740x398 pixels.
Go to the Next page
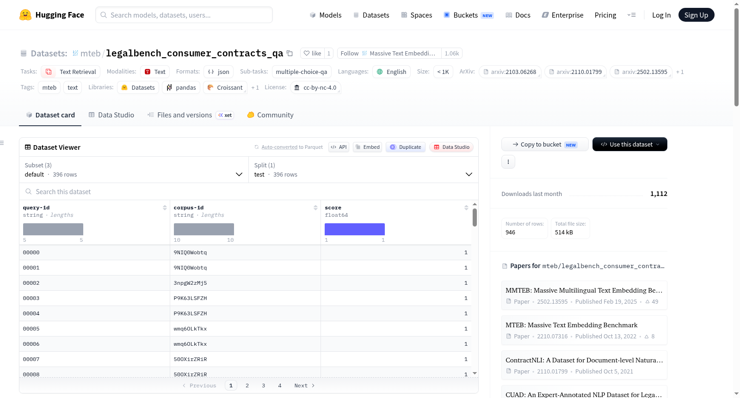click(x=305, y=386)
